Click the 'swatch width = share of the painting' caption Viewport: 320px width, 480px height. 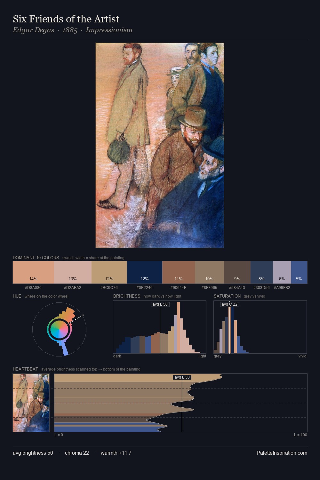tap(93, 258)
